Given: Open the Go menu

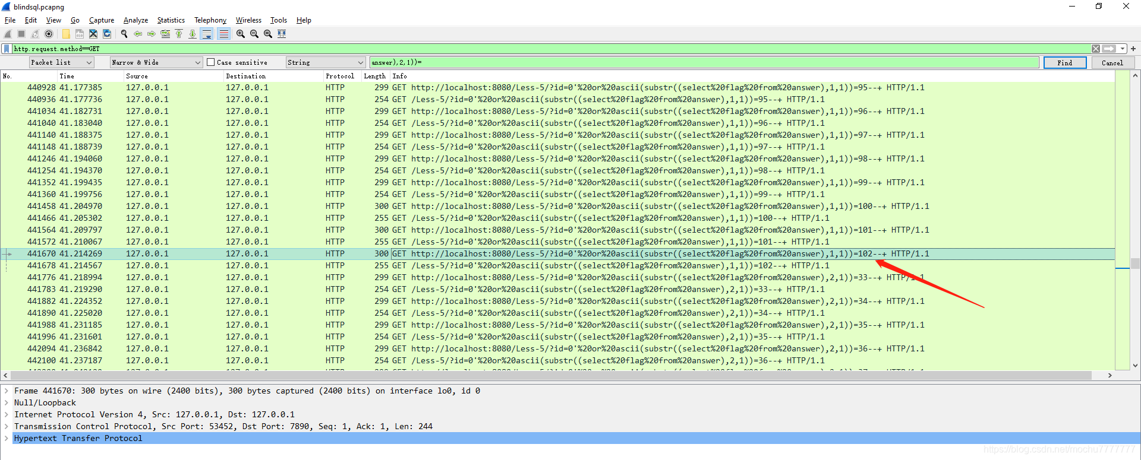Looking at the screenshot, I should (75, 20).
